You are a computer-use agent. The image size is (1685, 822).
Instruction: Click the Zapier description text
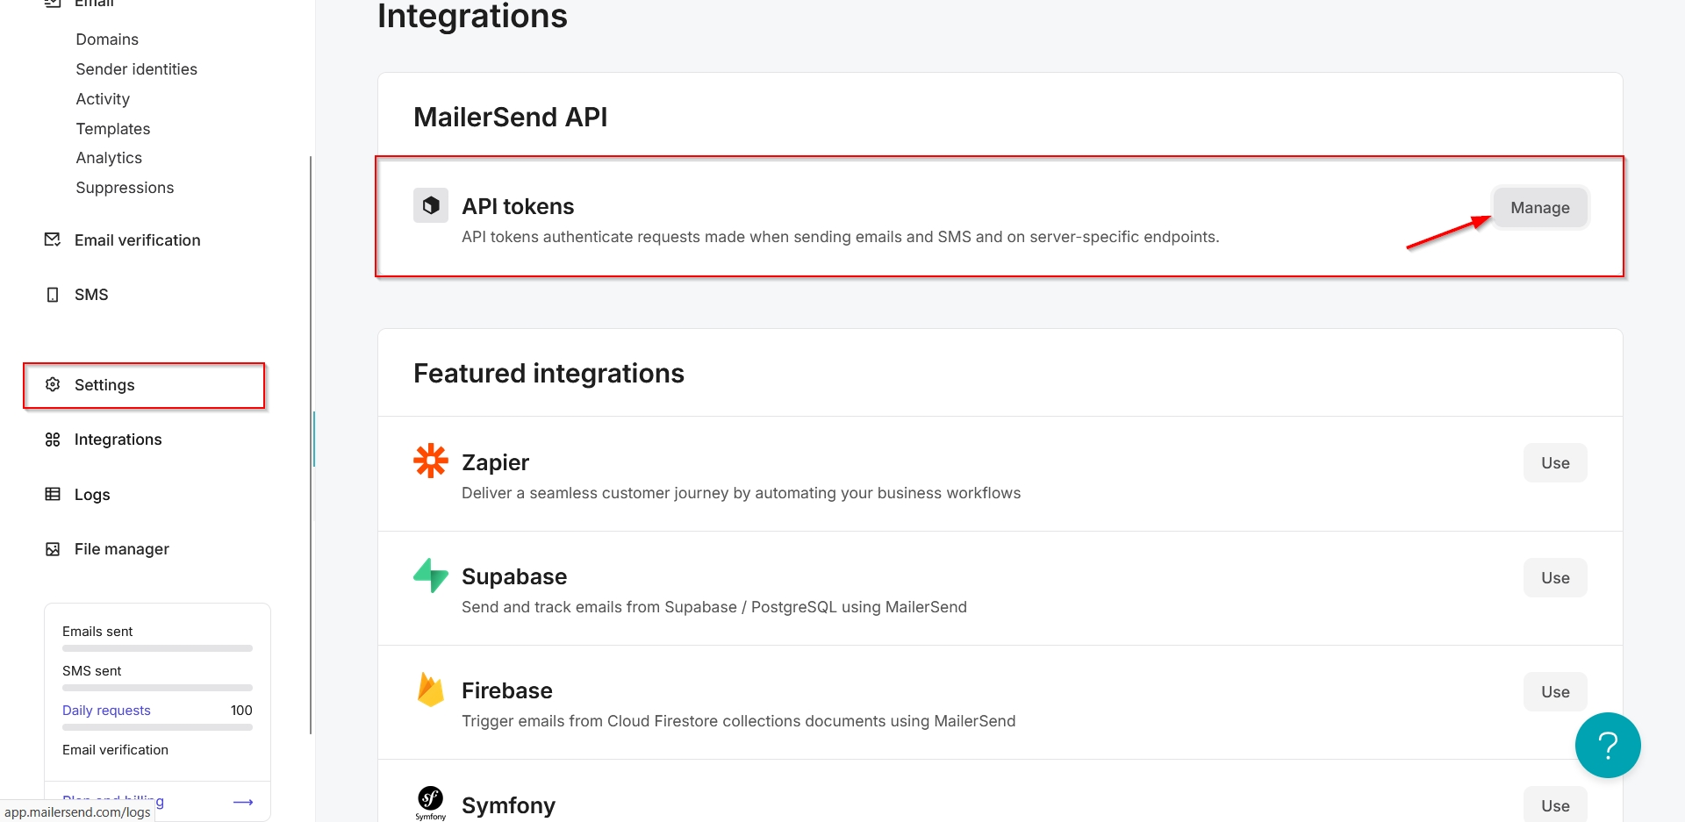(741, 493)
